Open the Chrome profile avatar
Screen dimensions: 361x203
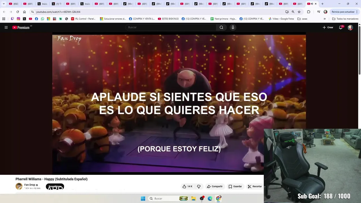[x=325, y=12]
